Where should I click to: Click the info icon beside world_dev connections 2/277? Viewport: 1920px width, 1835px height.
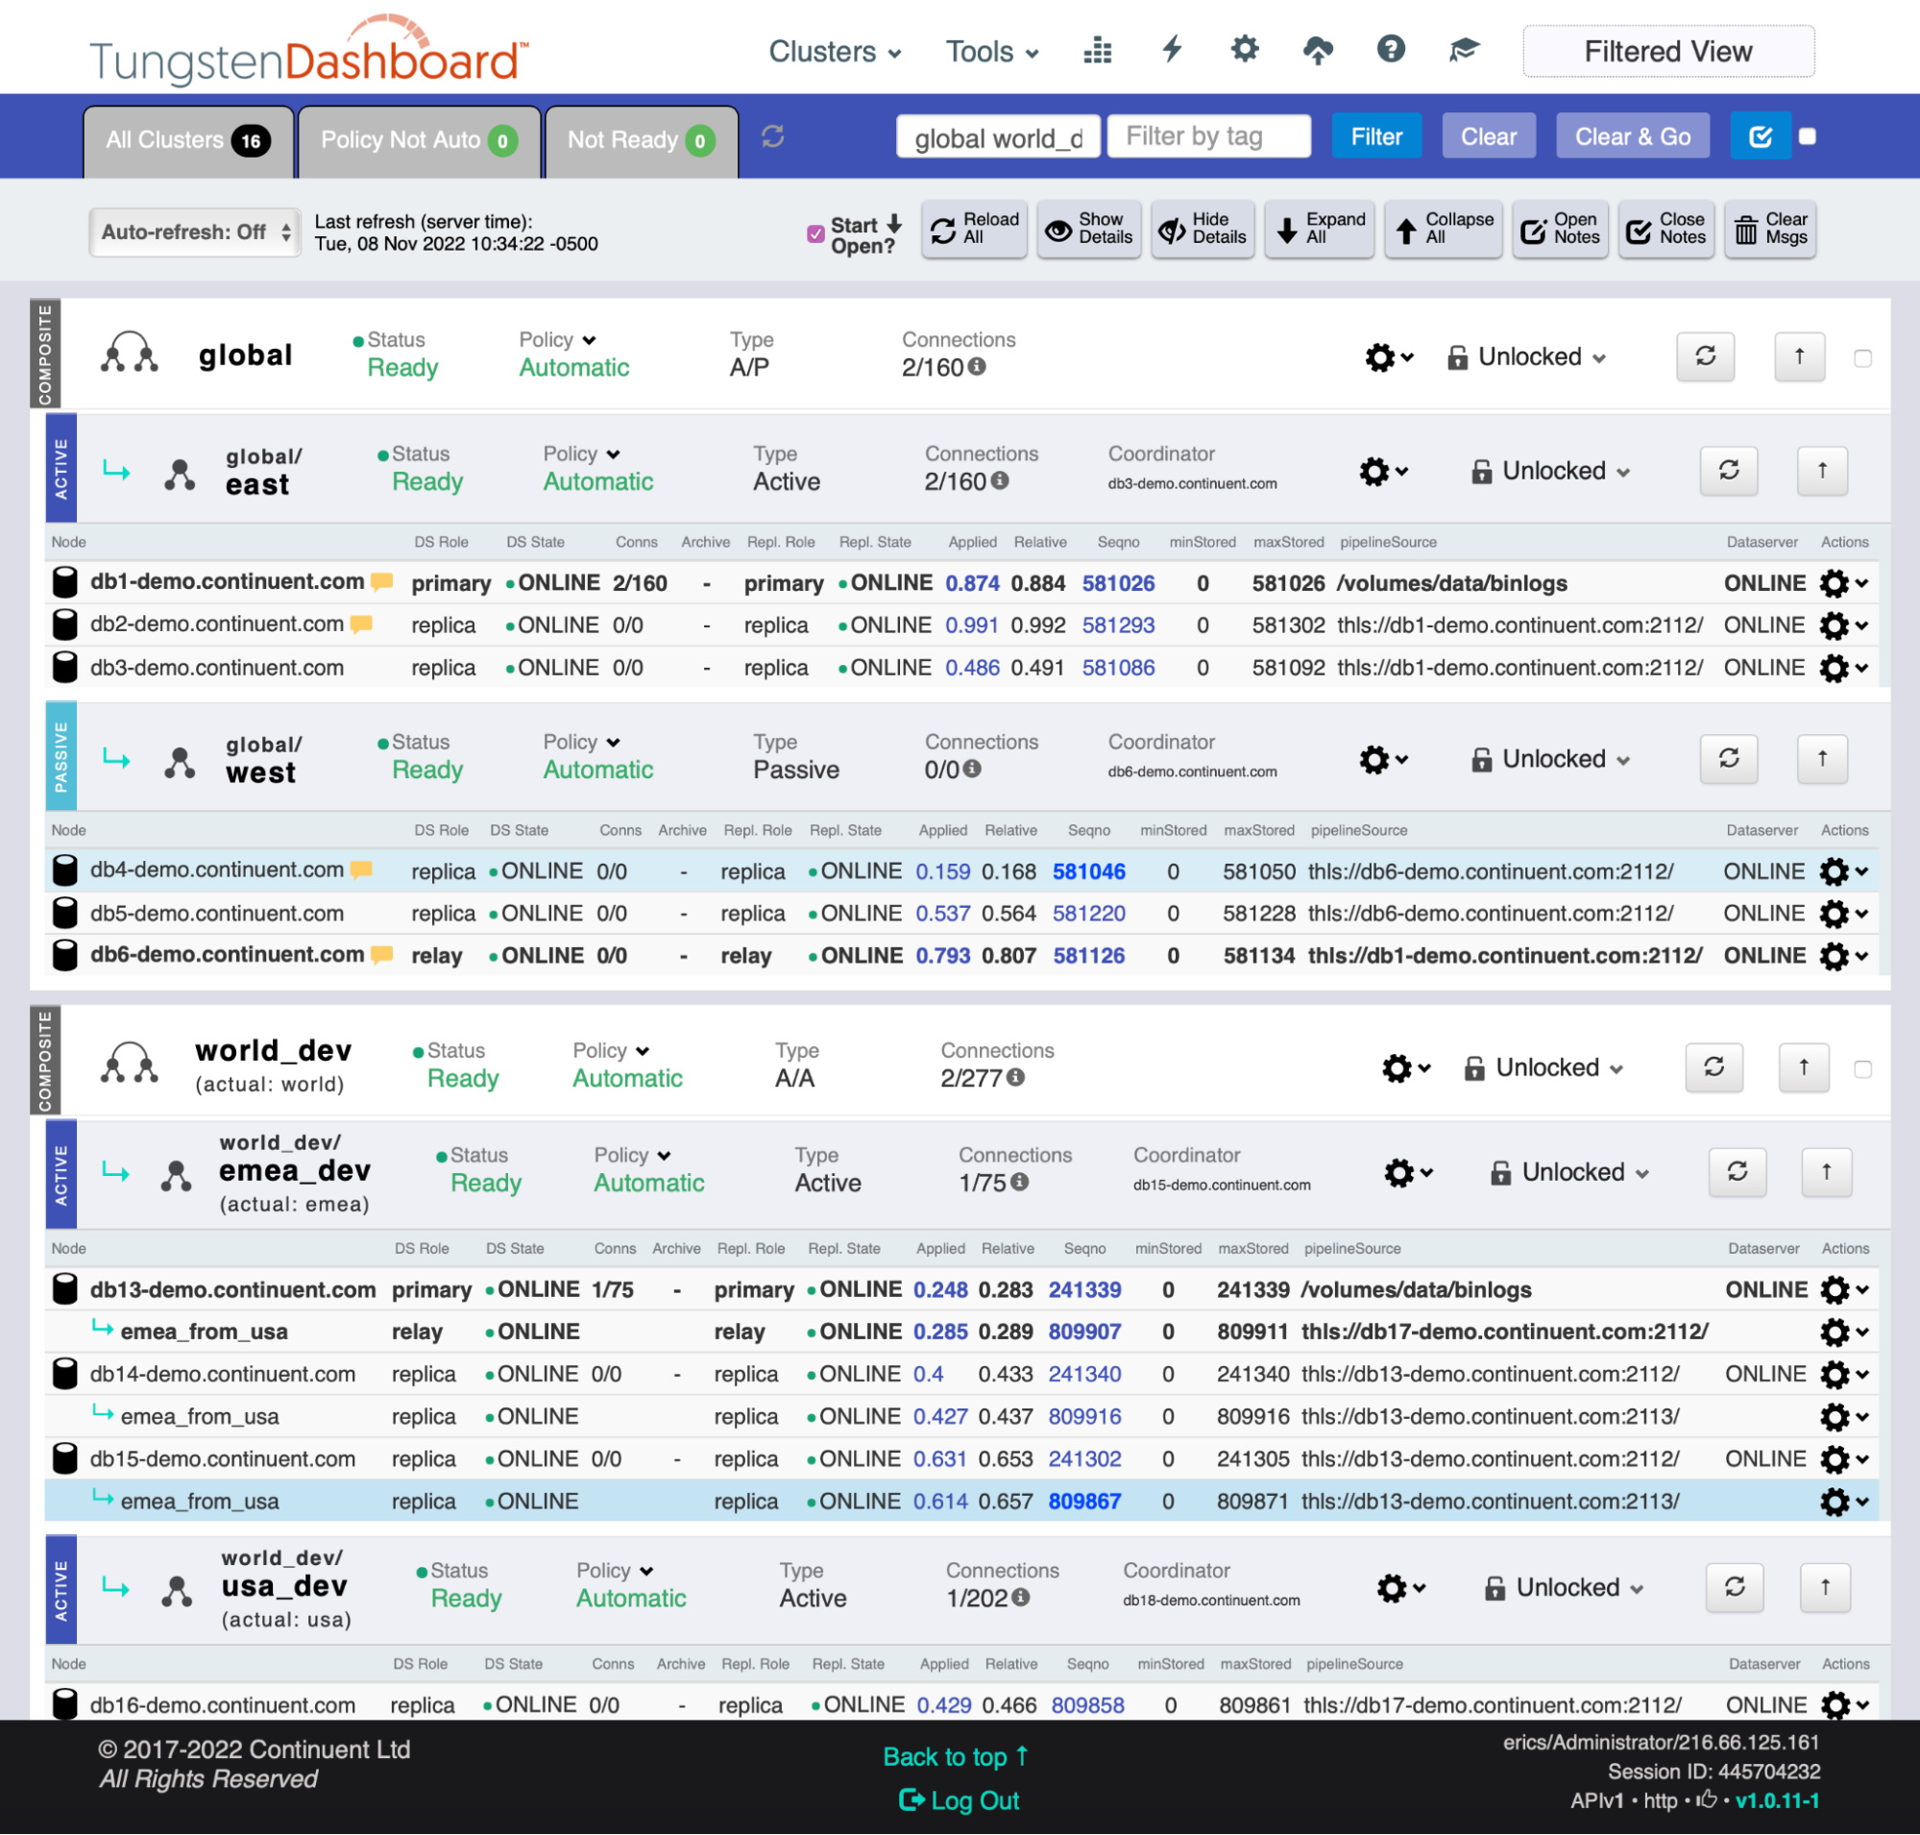(x=1015, y=1078)
